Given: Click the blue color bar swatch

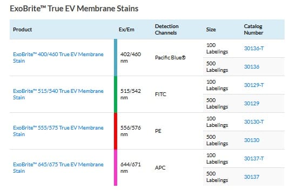Looking at the screenshot, I should [116, 58].
